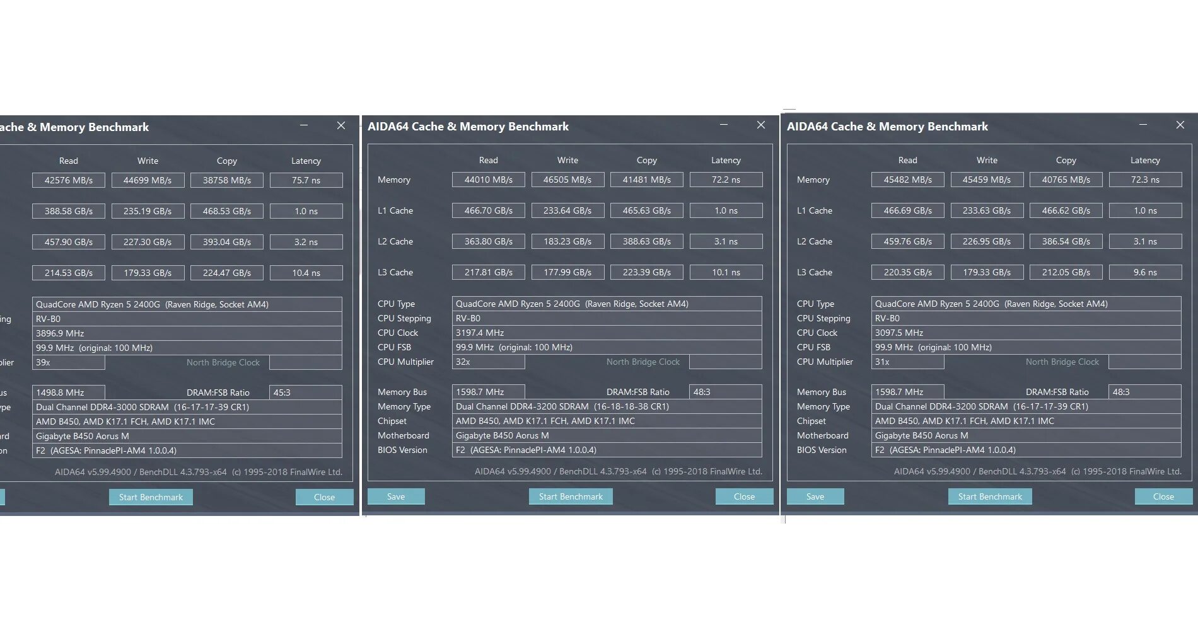Click the 72.3 ns memory latency field
This screenshot has width=1198, height=630.
pyautogui.click(x=1146, y=180)
